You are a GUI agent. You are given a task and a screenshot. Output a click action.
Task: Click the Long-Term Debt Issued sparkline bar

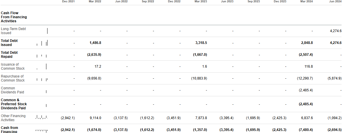47,31
